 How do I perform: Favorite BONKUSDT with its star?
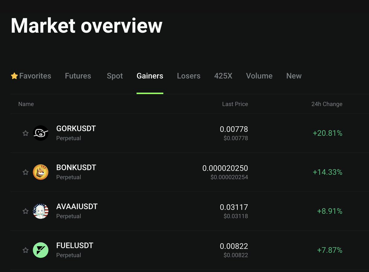point(26,172)
